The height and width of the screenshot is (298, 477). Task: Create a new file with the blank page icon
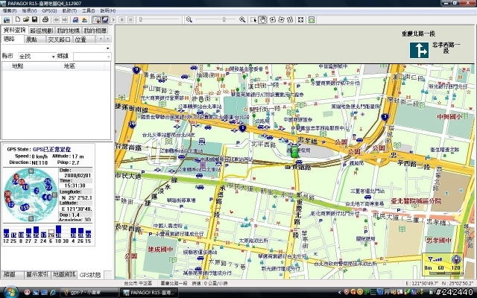tap(18, 20)
